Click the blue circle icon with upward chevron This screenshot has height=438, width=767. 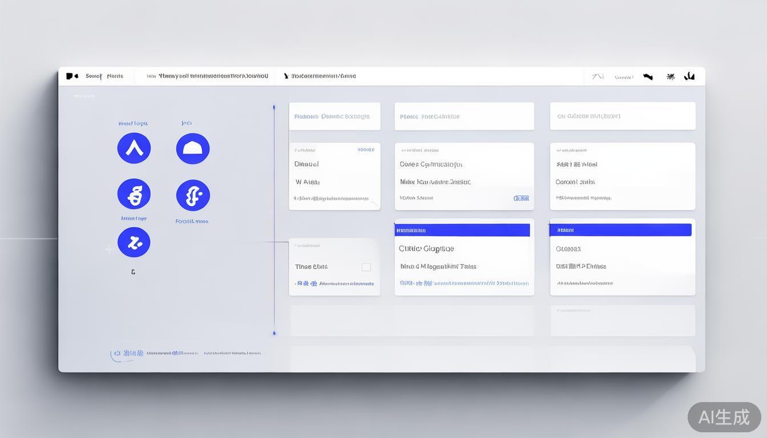coord(134,148)
